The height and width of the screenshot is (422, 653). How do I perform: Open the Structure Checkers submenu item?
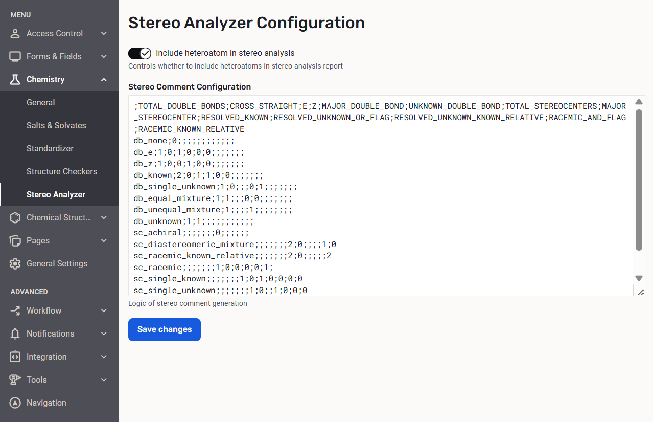pos(61,172)
